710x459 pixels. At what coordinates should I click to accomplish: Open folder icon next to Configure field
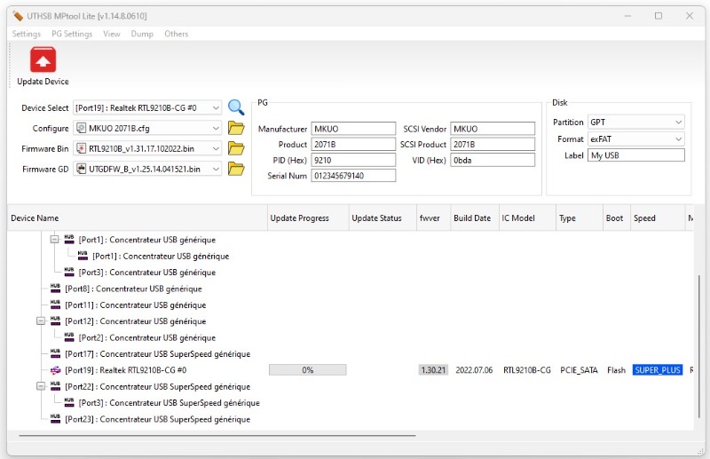tap(236, 128)
